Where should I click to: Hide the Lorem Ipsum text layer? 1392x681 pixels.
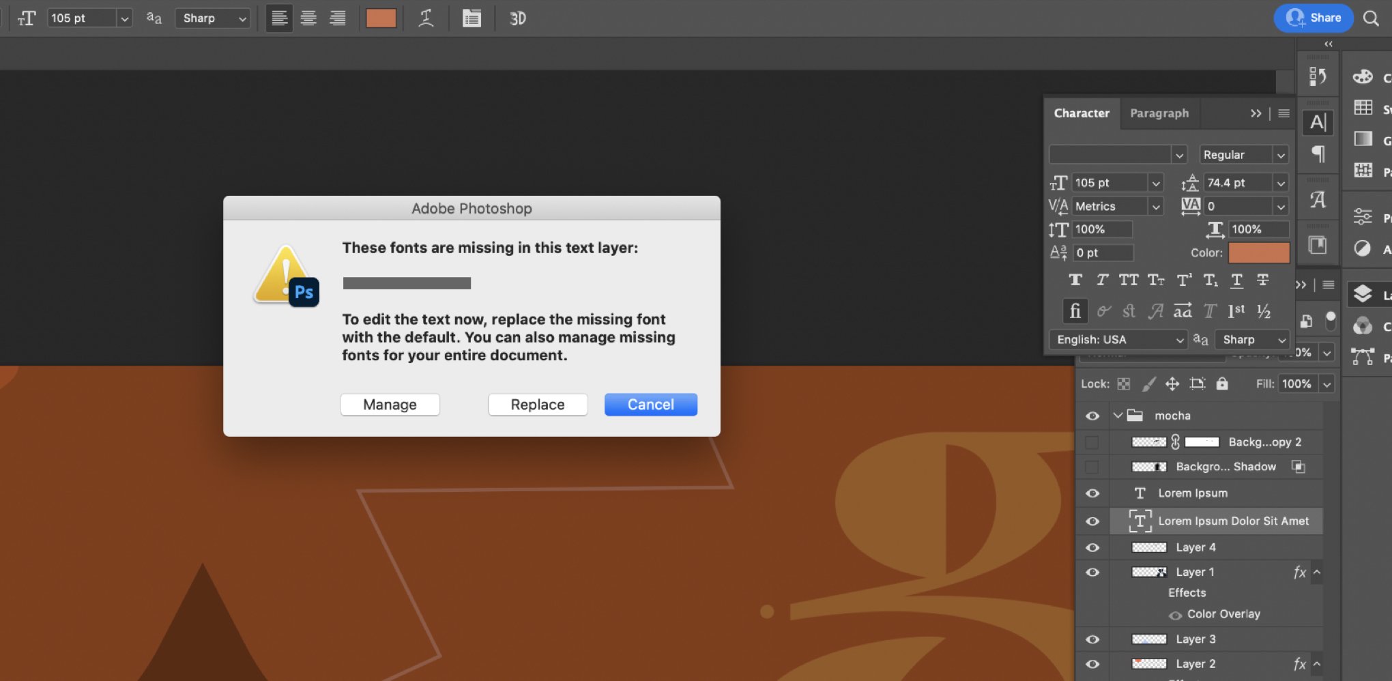[x=1092, y=493]
